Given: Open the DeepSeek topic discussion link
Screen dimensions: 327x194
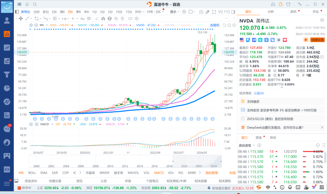Looking at the screenshot, I should [x=275, y=128].
